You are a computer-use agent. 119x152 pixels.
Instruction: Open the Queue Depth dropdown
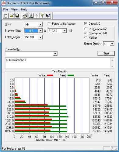point(112,44)
